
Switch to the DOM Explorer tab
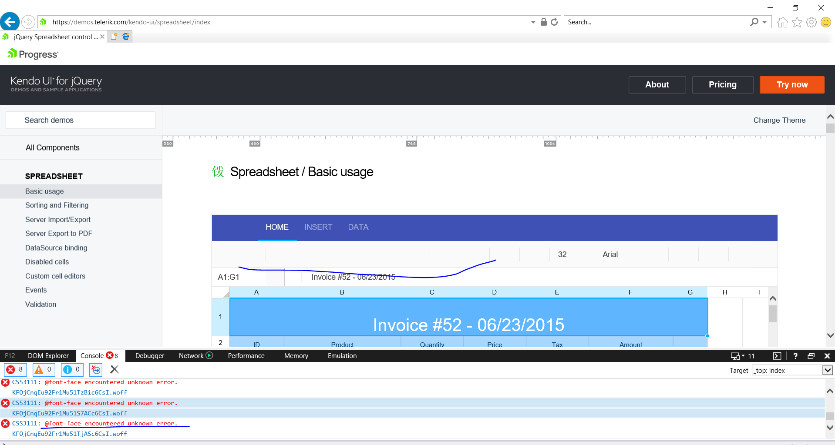click(48, 356)
